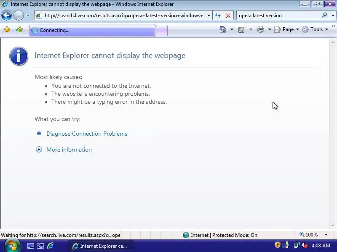Expand the Home button dropdown arrow
This screenshot has height=252, width=337.
click(x=232, y=29)
